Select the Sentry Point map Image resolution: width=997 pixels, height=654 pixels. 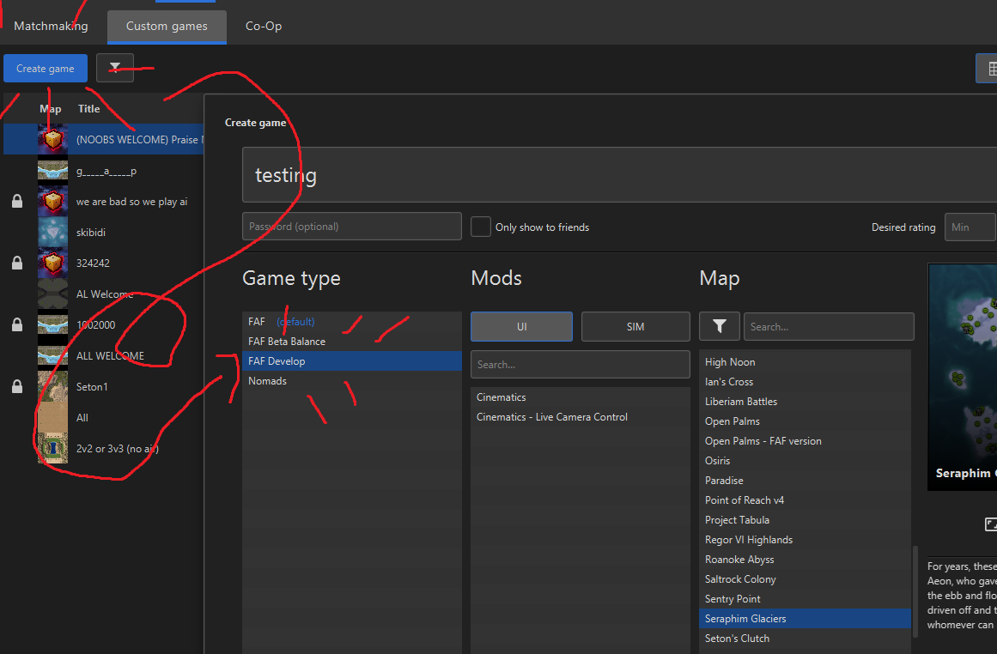pyautogui.click(x=805, y=599)
